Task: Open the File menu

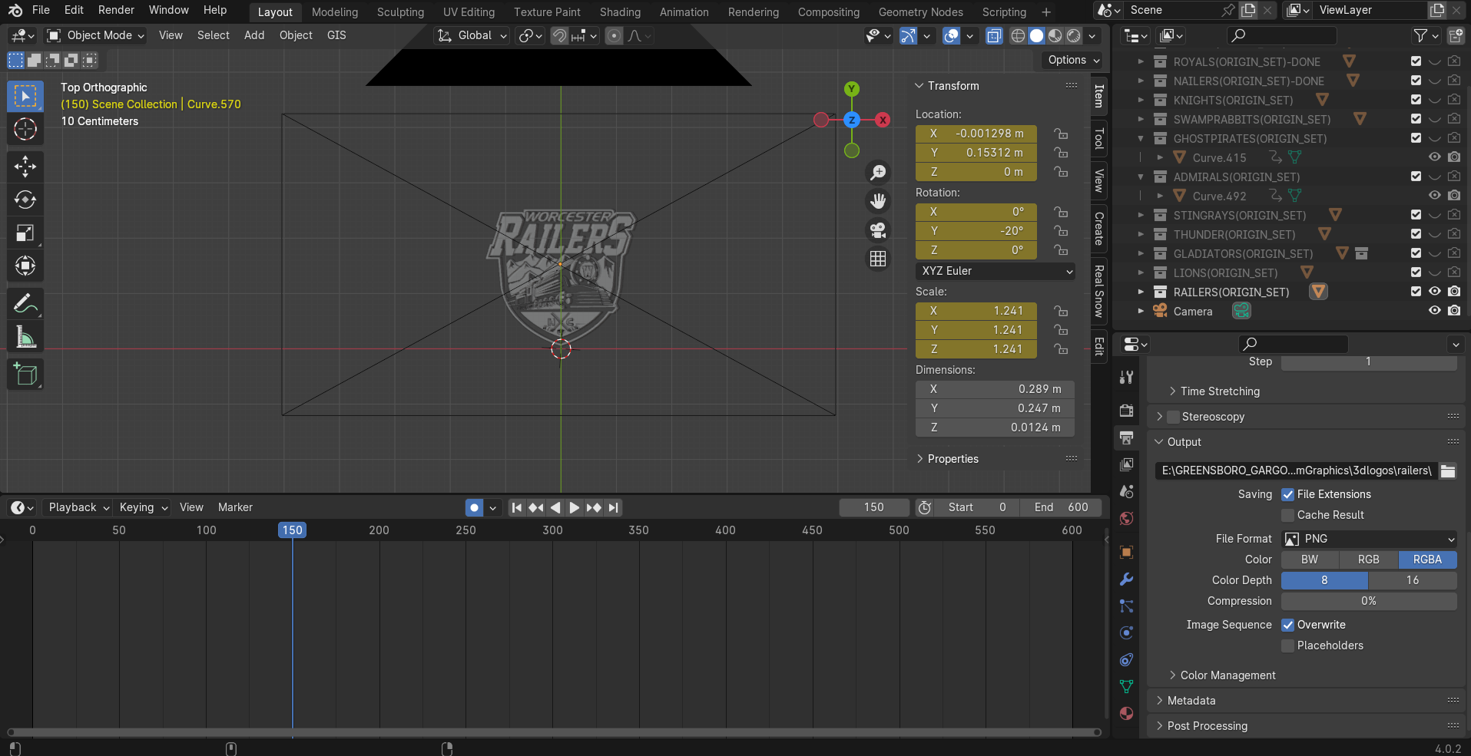Action: pyautogui.click(x=41, y=10)
